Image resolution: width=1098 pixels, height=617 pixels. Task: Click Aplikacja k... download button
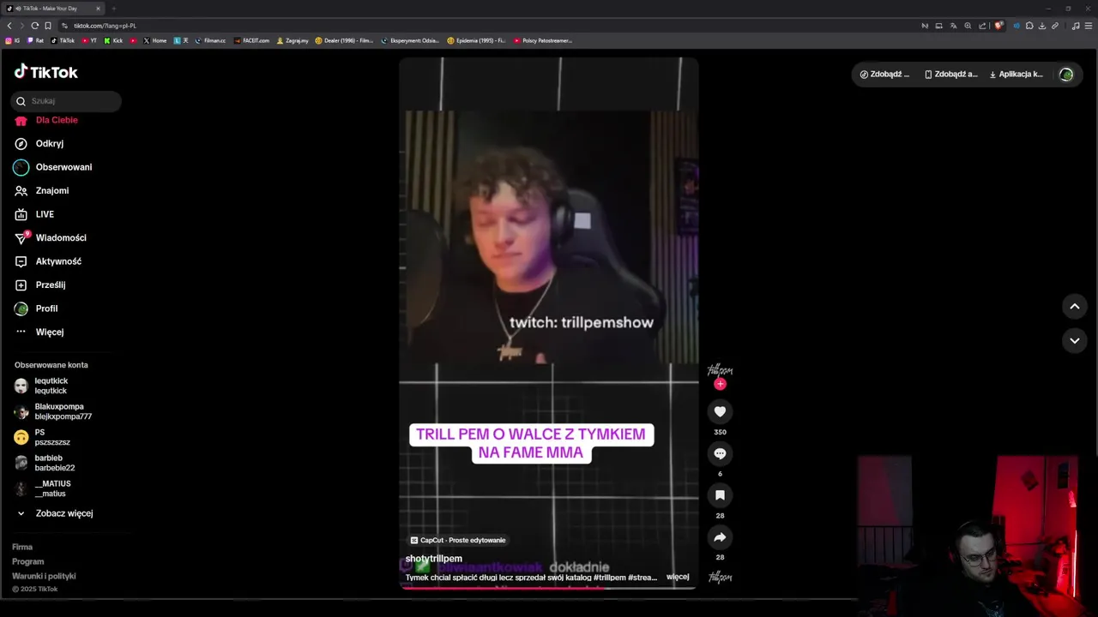(1017, 75)
